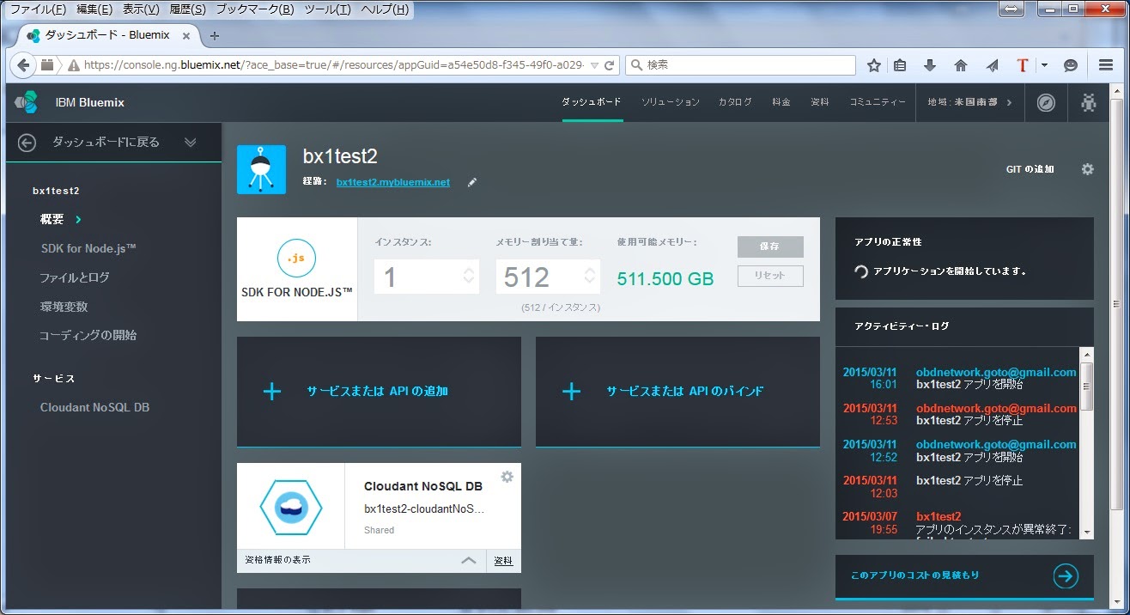The image size is (1130, 615).
Task: Select the カタログ header tab
Action: click(735, 102)
